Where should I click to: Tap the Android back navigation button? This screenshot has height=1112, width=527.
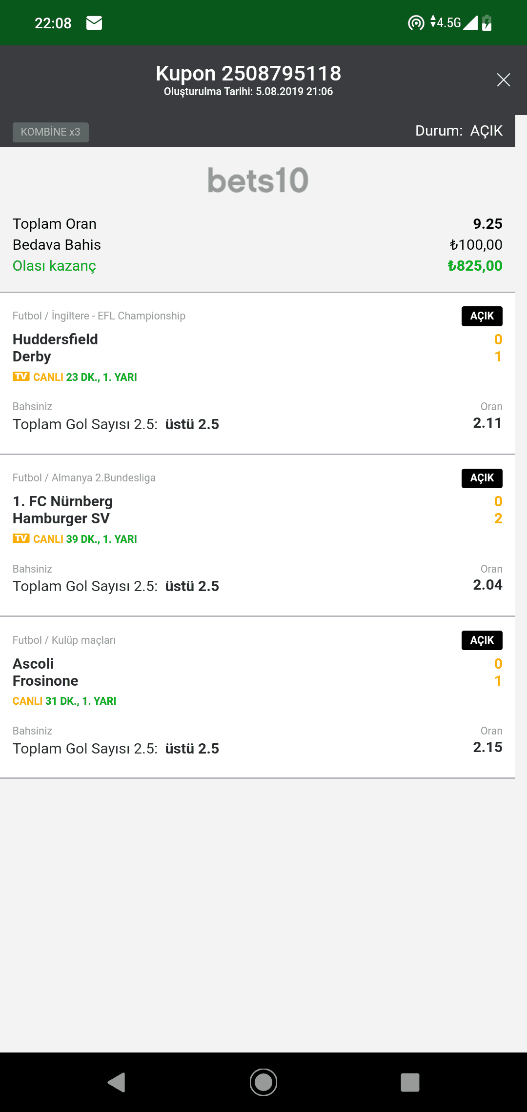point(117,1082)
